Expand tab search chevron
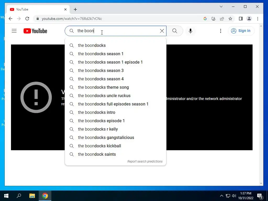The height and width of the screenshot is (201, 268). coord(221,7)
